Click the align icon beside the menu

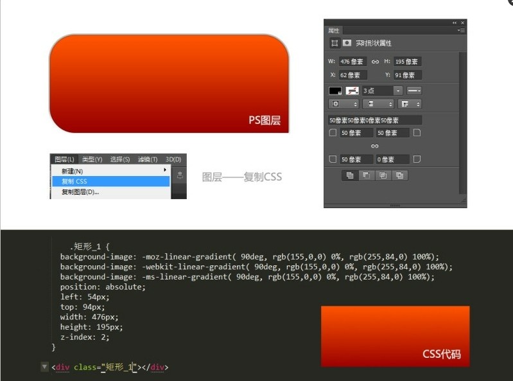click(180, 175)
